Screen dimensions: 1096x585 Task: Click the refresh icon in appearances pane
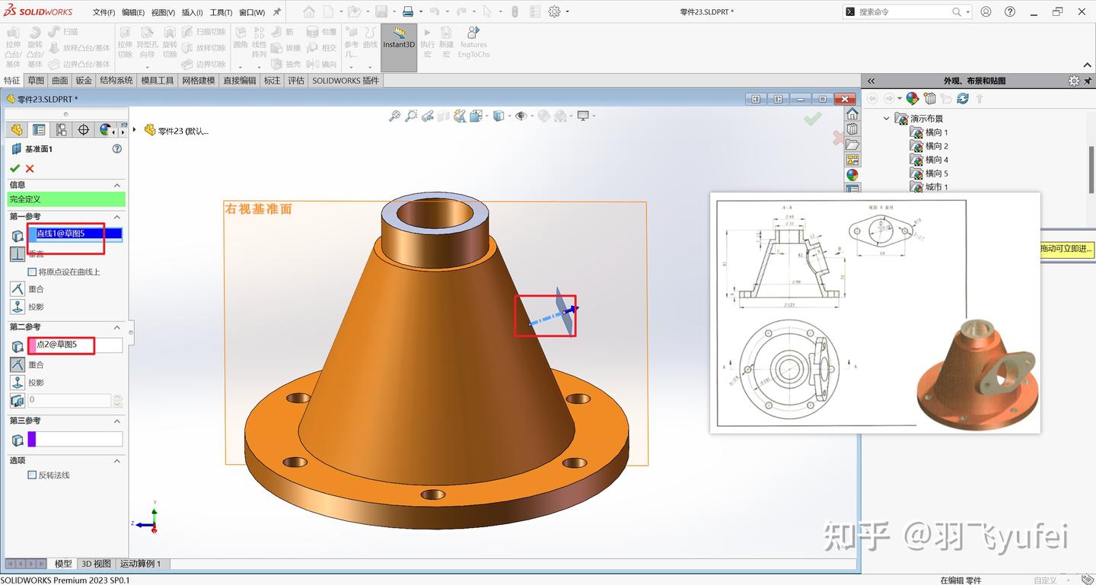coord(963,99)
